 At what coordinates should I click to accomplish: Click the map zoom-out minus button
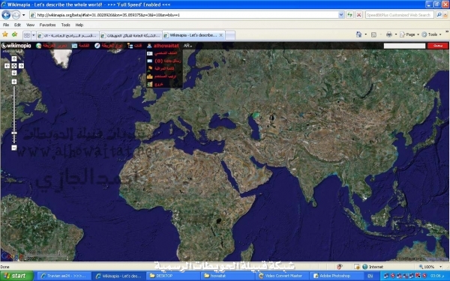pyautogui.click(x=14, y=148)
